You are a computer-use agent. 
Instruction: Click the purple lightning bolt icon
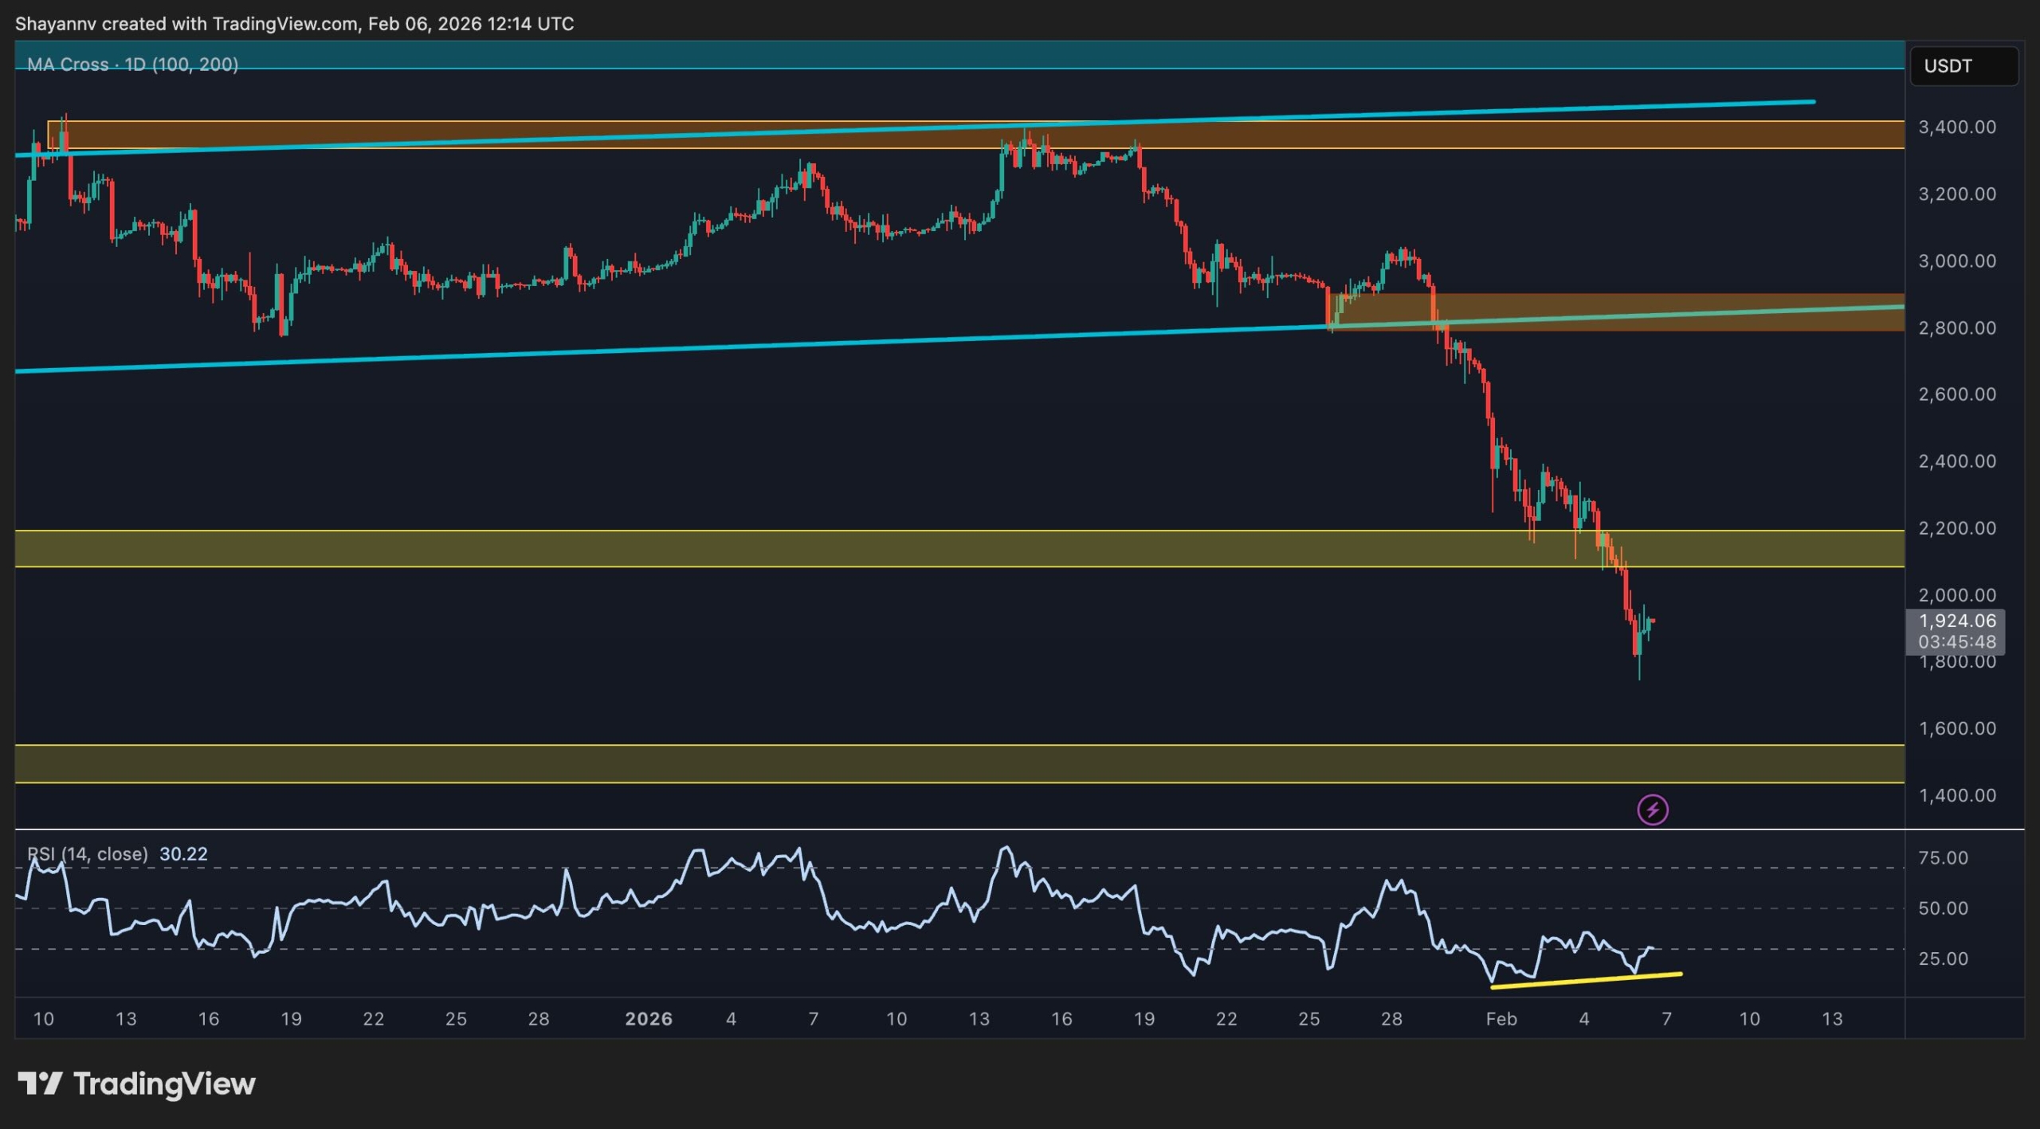coord(1652,810)
